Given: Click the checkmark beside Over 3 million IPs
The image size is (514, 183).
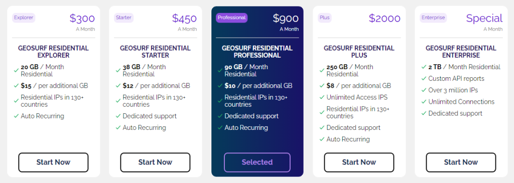Looking at the screenshot, I should click(424, 90).
